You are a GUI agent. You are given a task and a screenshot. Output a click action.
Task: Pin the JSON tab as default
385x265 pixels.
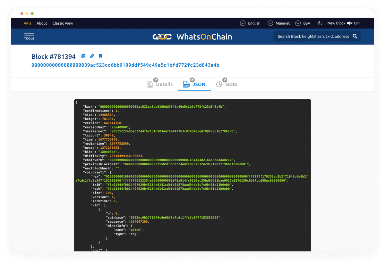[x=192, y=79]
